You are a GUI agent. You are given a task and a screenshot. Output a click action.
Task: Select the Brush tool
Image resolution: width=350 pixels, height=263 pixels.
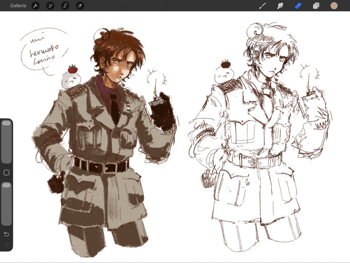click(x=262, y=6)
